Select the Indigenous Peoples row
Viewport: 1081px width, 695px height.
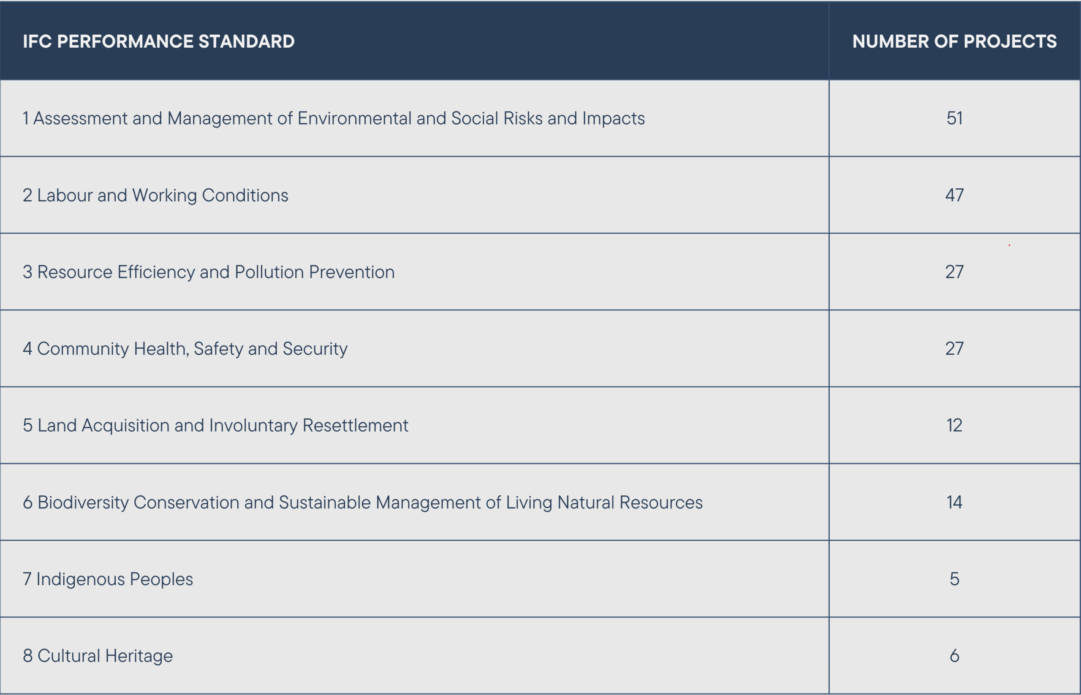pyautogui.click(x=108, y=579)
